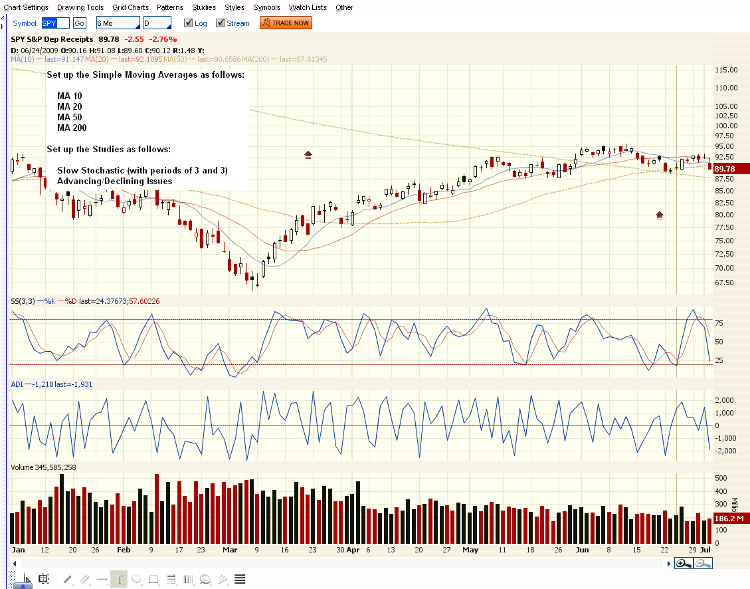Screen dimensions: 750x589
Task: Click the 186.2 M volume tag on axis
Action: [x=731, y=518]
